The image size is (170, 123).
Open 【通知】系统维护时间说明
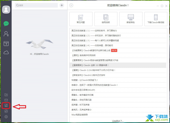coord(118,55)
